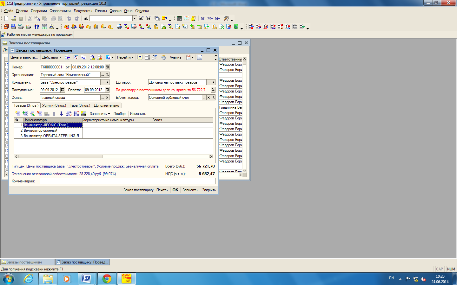457x285 pixels.
Task: Click the Записать button
Action: (x=190, y=190)
